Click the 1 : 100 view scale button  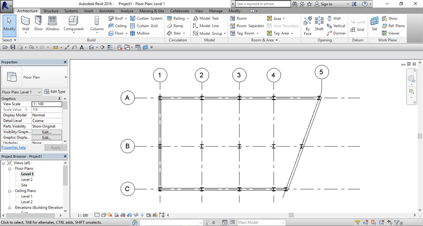click(x=83, y=215)
